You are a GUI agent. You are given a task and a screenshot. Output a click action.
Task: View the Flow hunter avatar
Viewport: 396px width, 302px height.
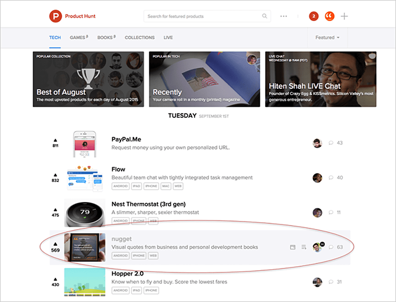pos(317,178)
